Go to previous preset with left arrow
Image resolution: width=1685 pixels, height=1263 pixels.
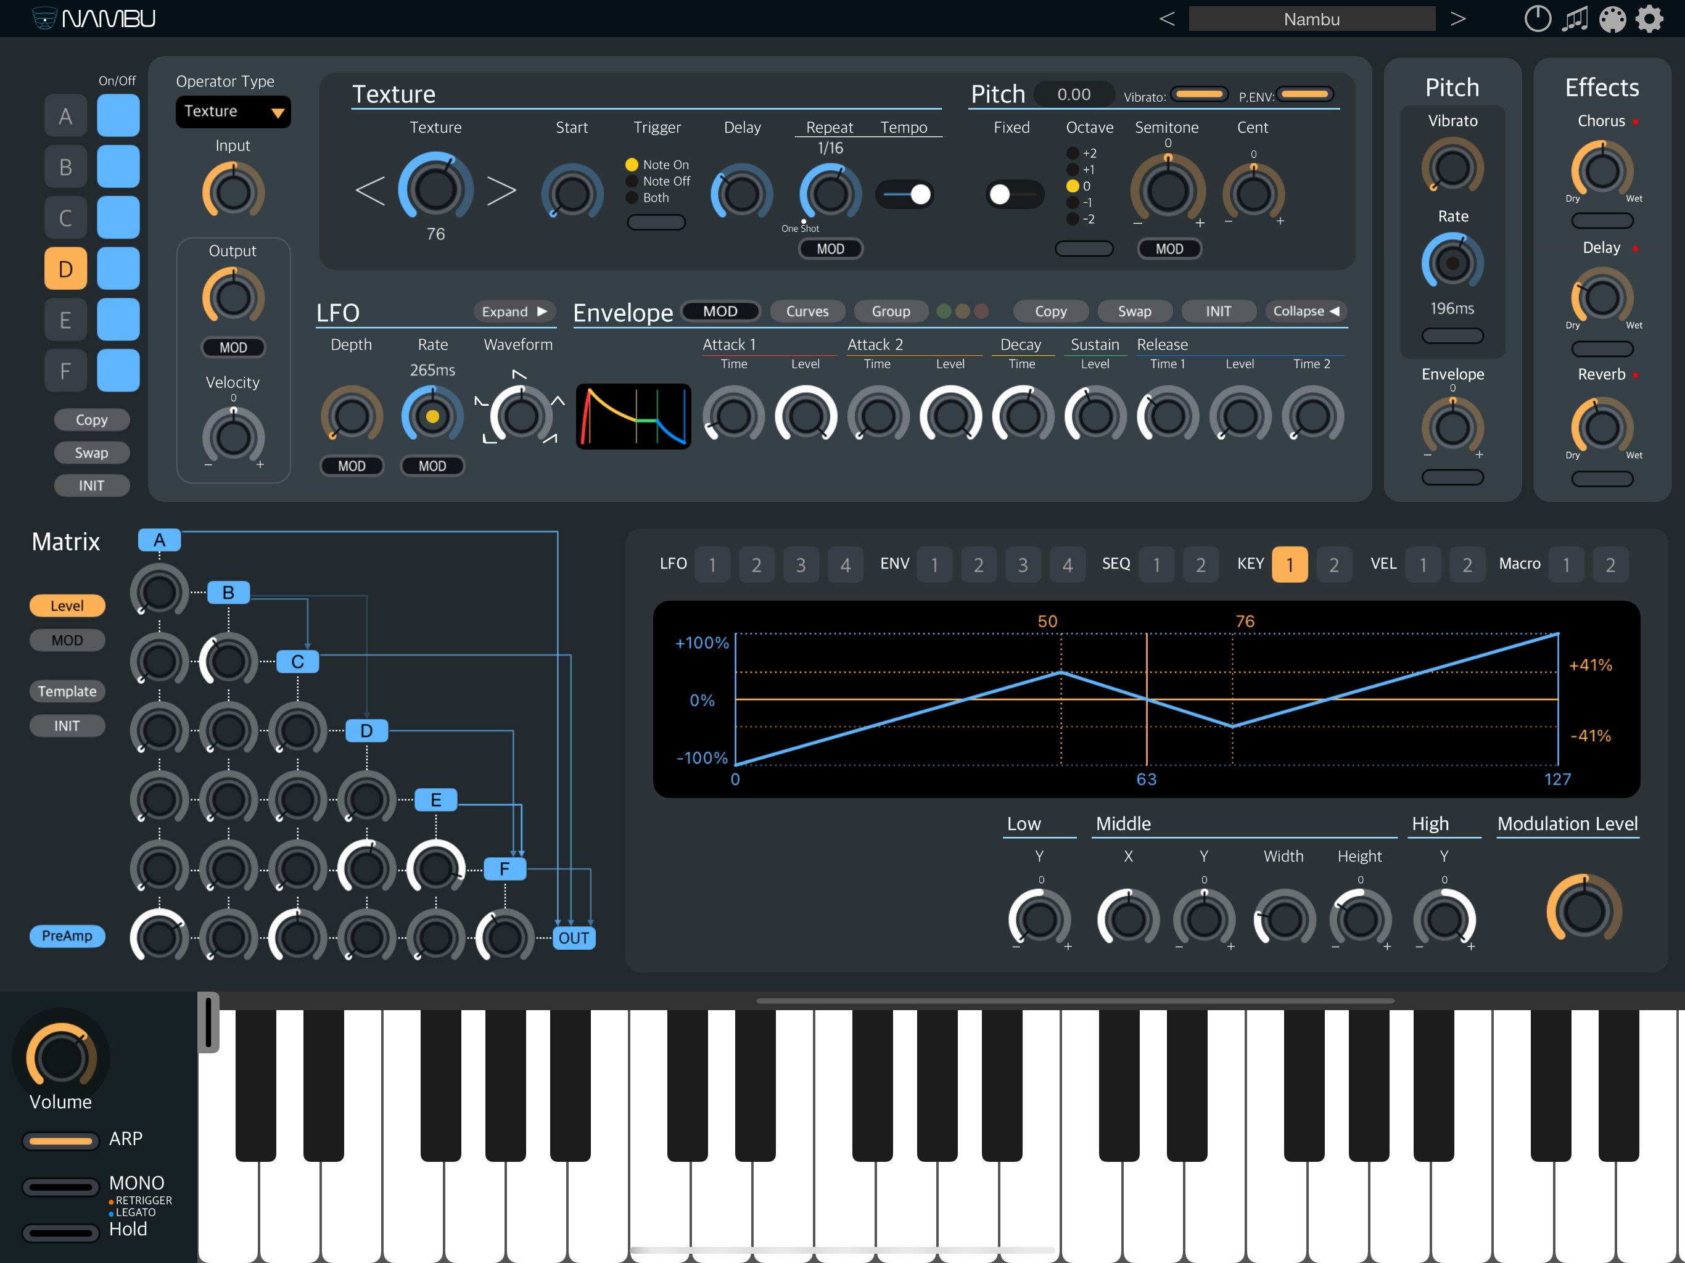click(1166, 19)
